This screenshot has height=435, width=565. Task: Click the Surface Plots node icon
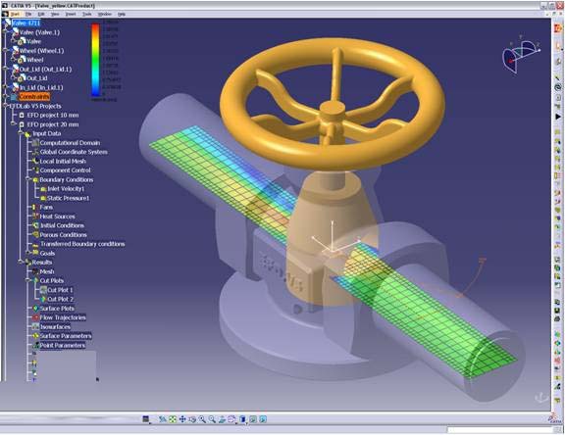coord(35,309)
